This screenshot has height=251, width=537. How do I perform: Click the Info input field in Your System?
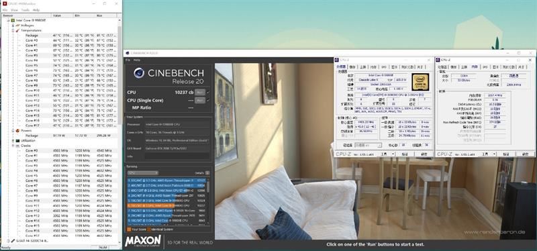(177, 156)
